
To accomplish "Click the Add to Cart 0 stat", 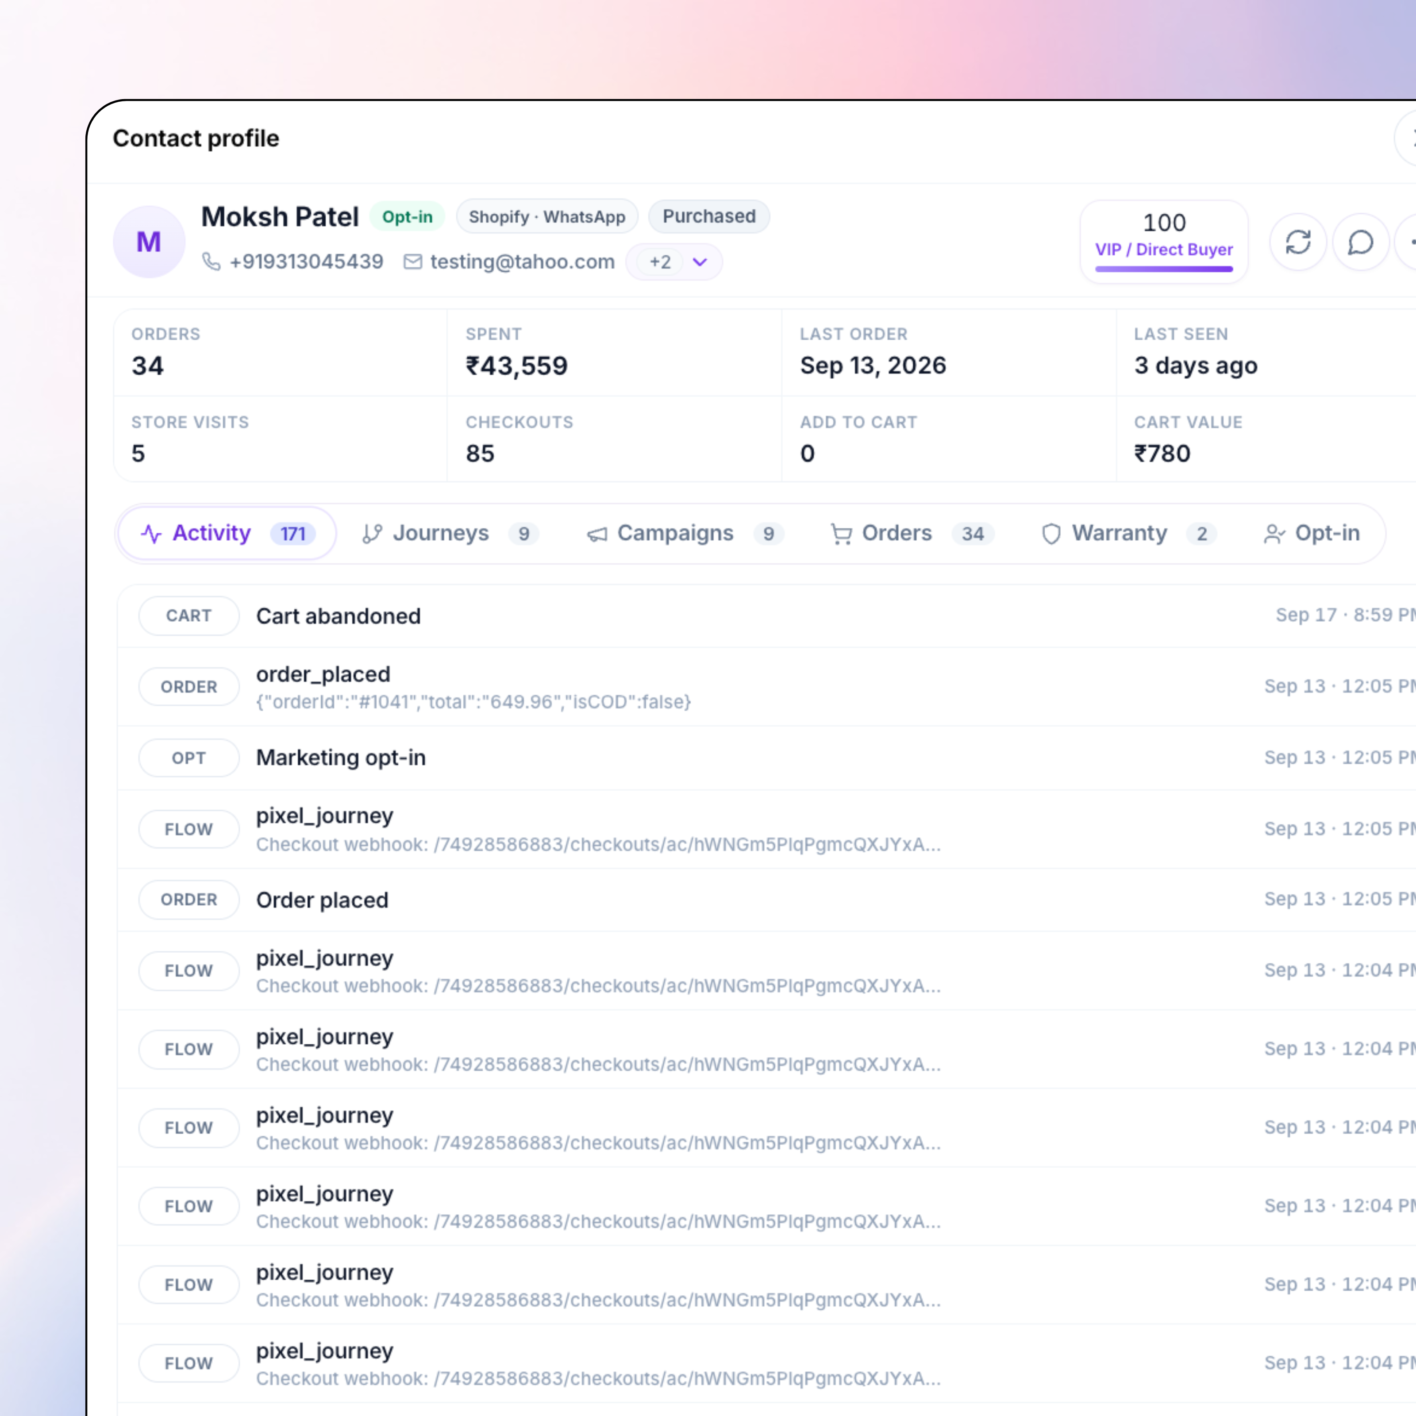I will 948,439.
